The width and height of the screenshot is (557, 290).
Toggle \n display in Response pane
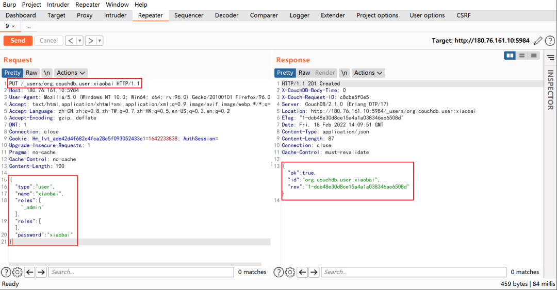344,73
